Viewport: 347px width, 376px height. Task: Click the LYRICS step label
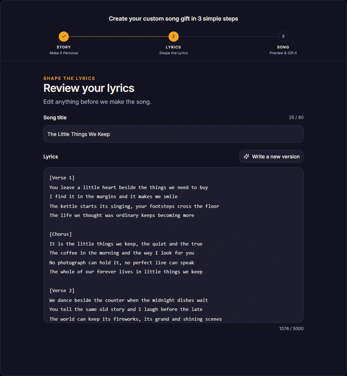[173, 47]
